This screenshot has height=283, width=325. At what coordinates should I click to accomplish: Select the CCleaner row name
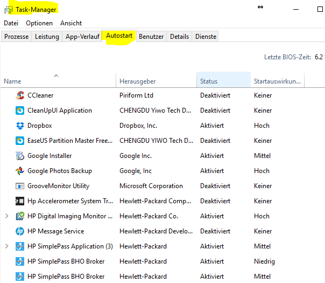[x=40, y=95]
